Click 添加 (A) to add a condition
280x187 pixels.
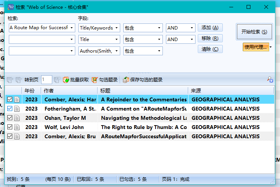point(210,28)
